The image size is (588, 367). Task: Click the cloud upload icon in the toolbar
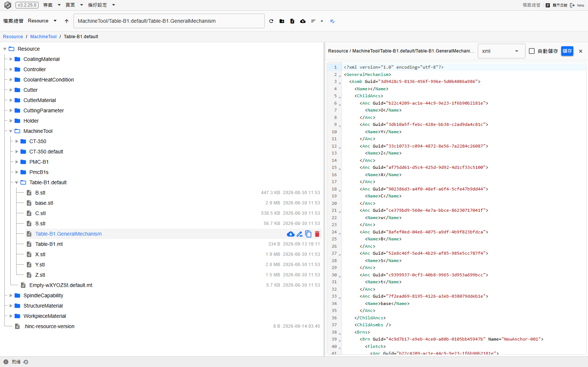coord(303,21)
